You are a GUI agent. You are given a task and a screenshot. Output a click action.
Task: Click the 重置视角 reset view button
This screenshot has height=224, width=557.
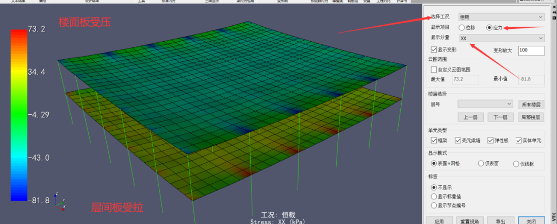pyautogui.click(x=469, y=220)
